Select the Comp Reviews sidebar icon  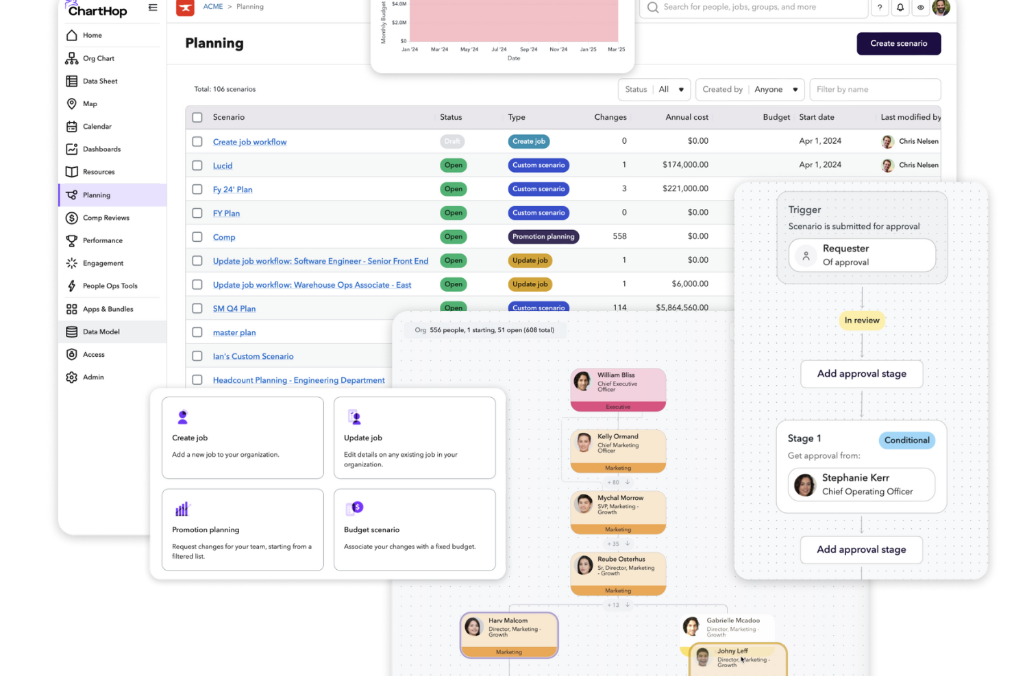pyautogui.click(x=71, y=218)
